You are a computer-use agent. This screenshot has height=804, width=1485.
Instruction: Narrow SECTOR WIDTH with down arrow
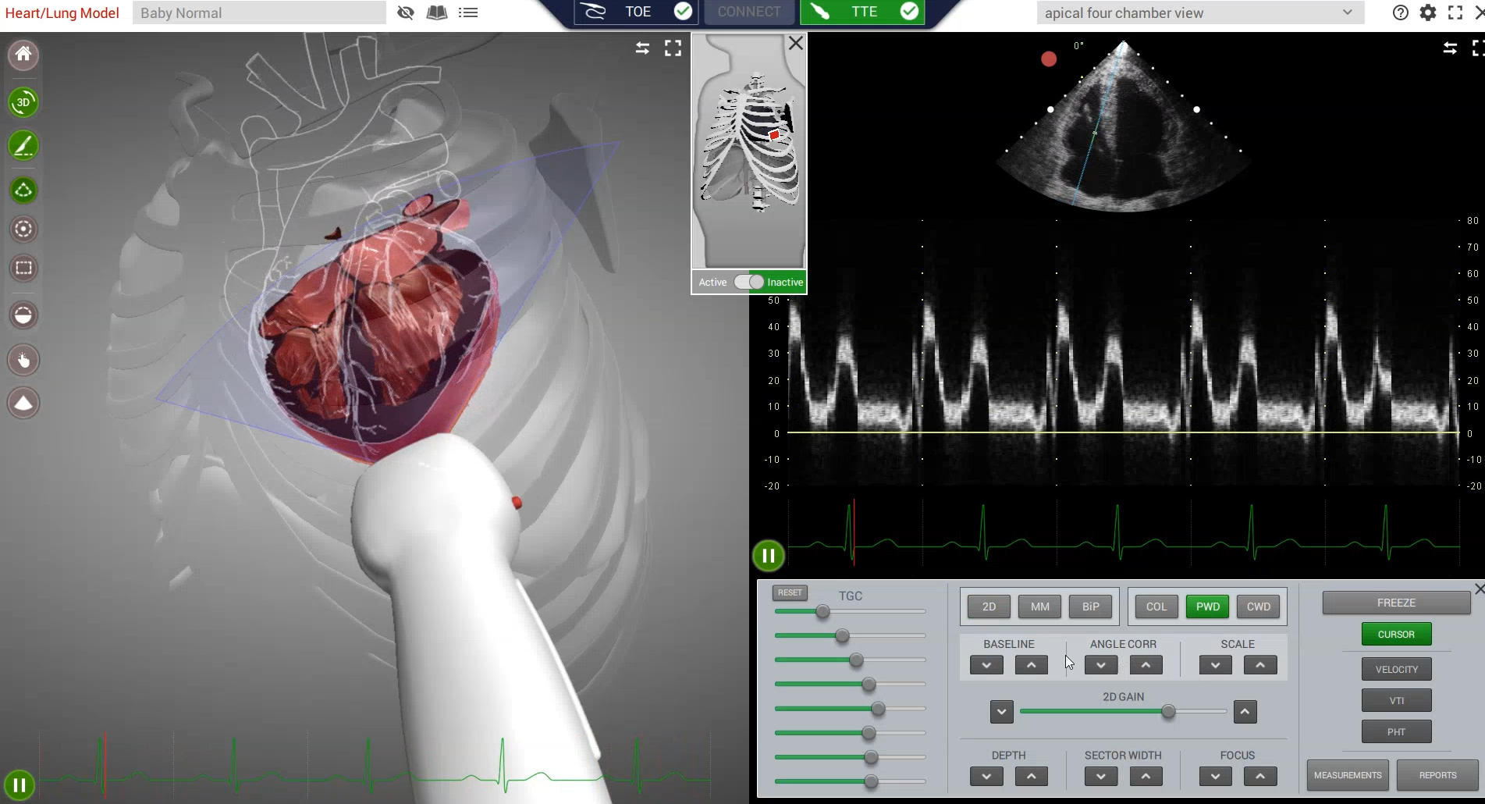pyautogui.click(x=1101, y=777)
